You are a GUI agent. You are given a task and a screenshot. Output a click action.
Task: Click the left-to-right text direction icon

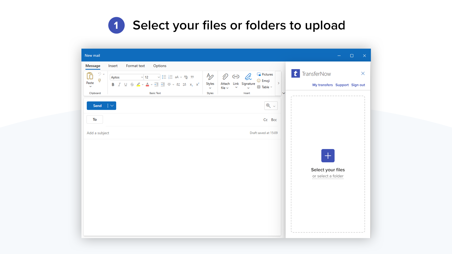(x=178, y=85)
